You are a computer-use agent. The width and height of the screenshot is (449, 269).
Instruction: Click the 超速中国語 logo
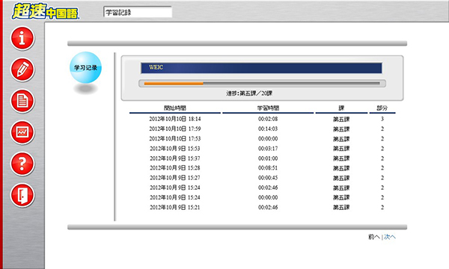tap(45, 11)
